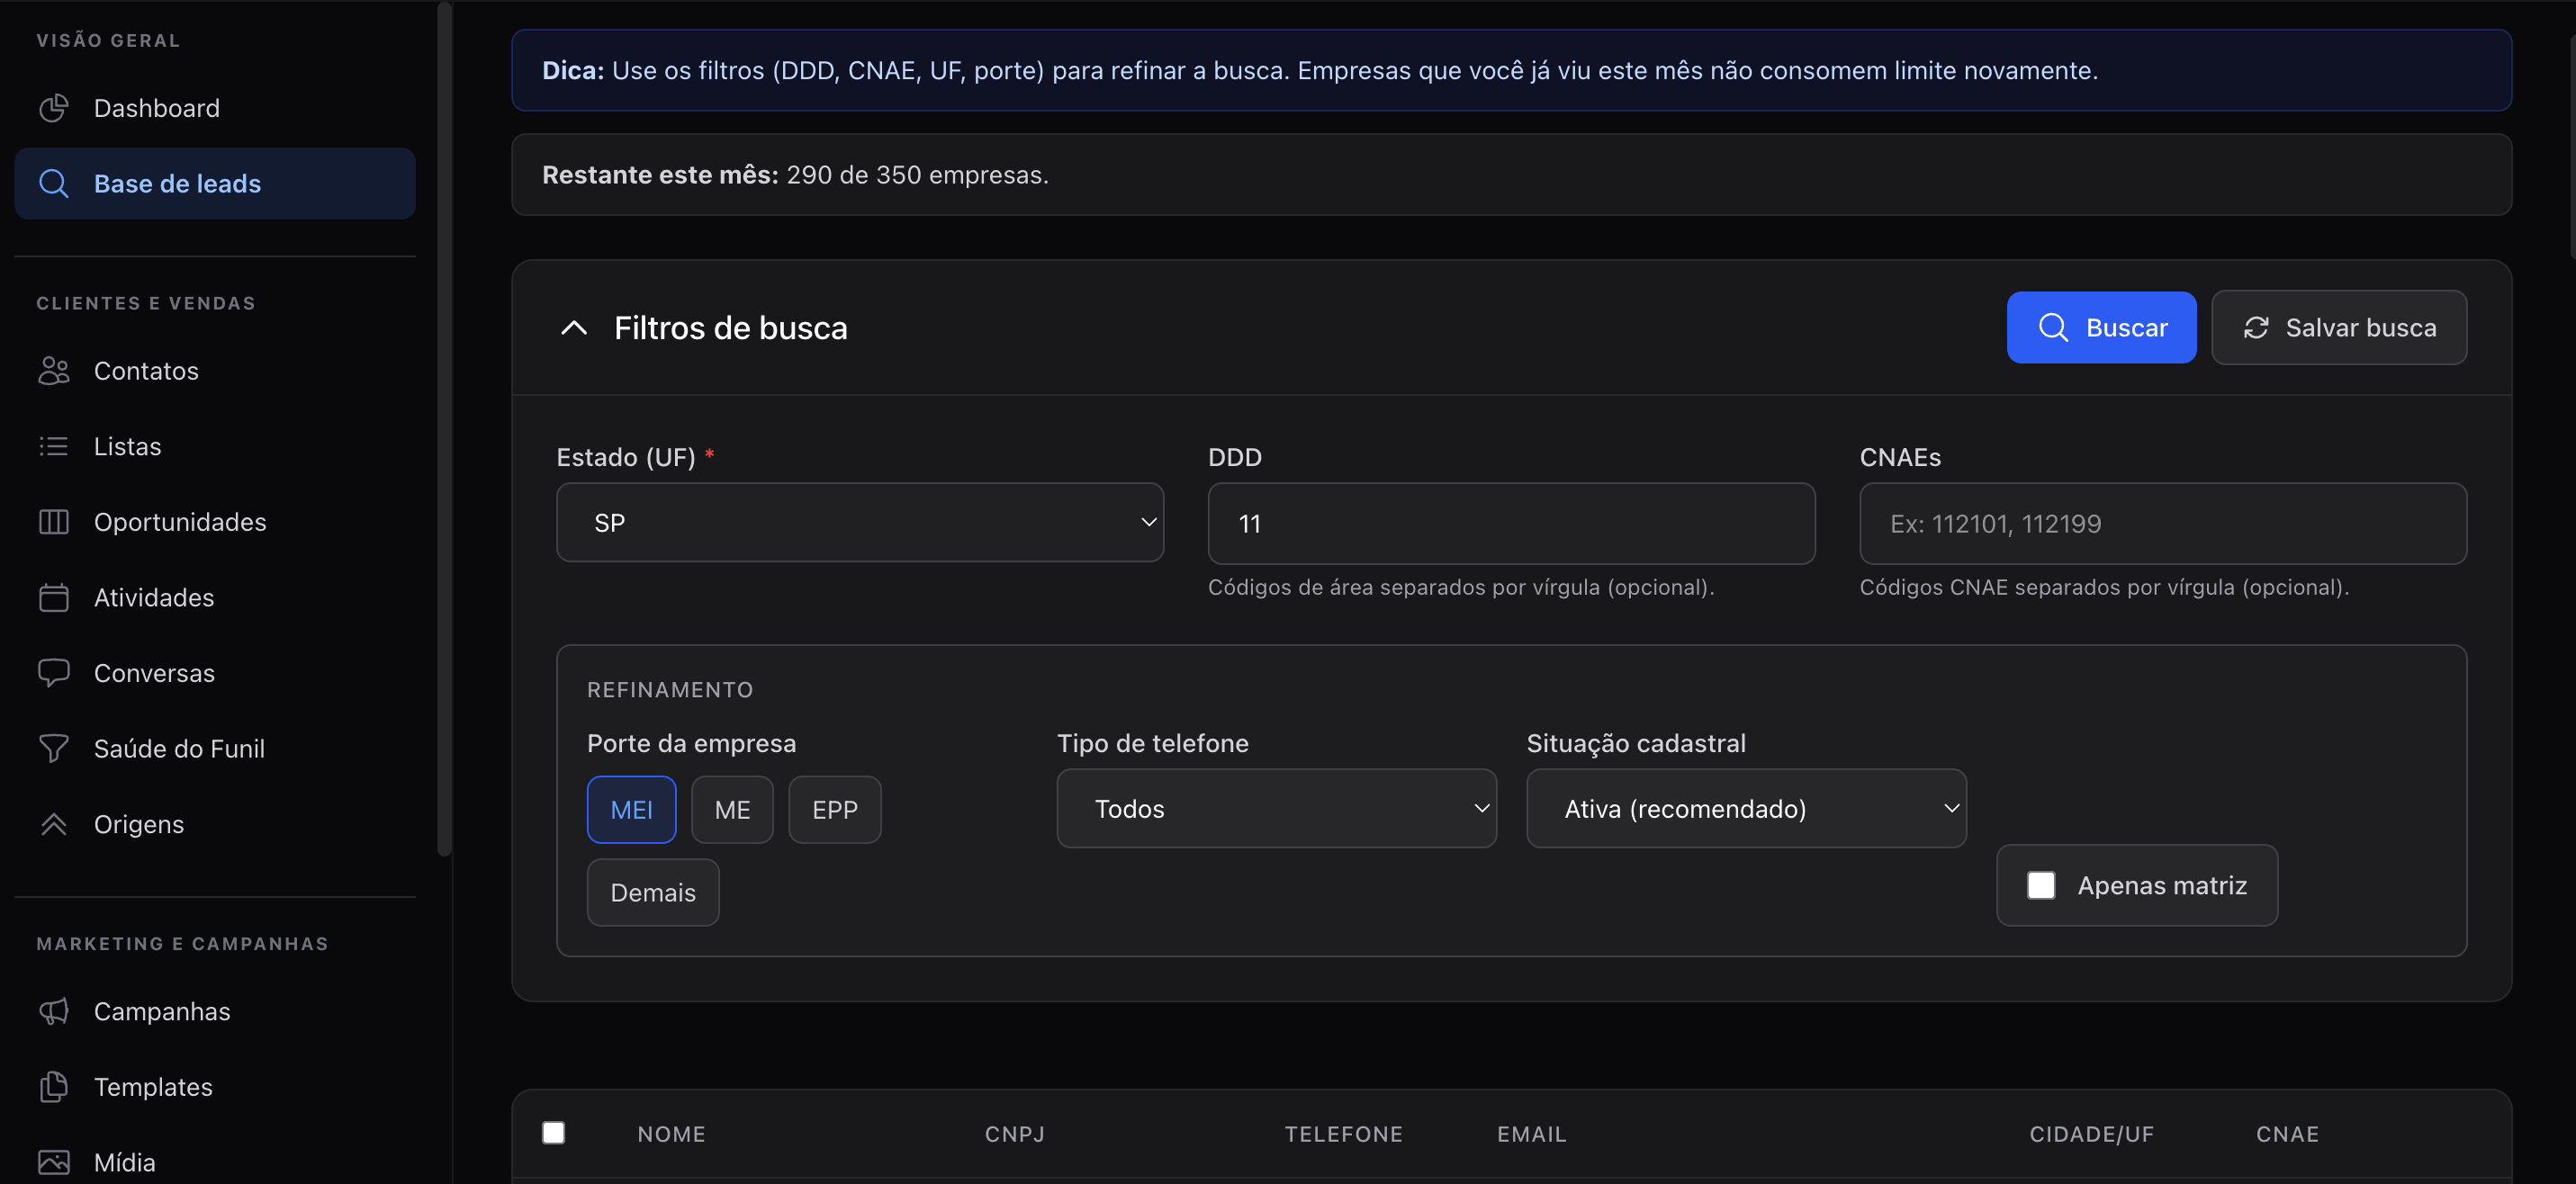Click the CNPJ column header
2576x1184 pixels.
(x=1014, y=1133)
